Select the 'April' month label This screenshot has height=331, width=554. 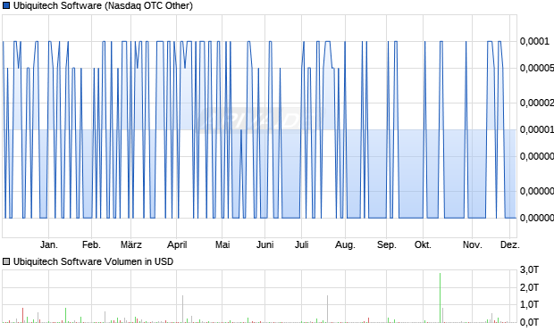tap(177, 244)
